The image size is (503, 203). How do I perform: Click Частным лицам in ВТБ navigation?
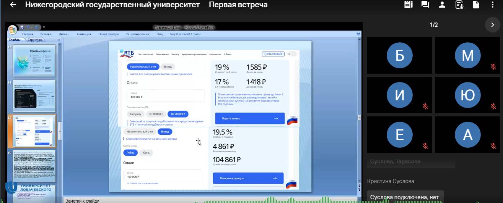pyautogui.click(x=146, y=54)
